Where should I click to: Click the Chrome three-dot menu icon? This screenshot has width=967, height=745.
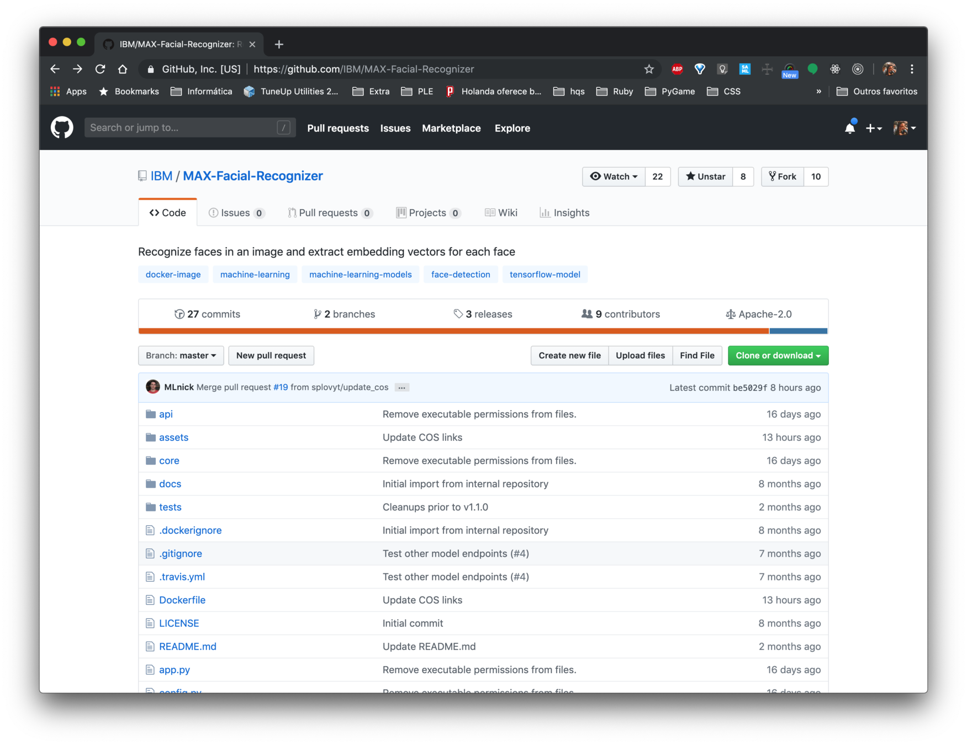pos(912,69)
